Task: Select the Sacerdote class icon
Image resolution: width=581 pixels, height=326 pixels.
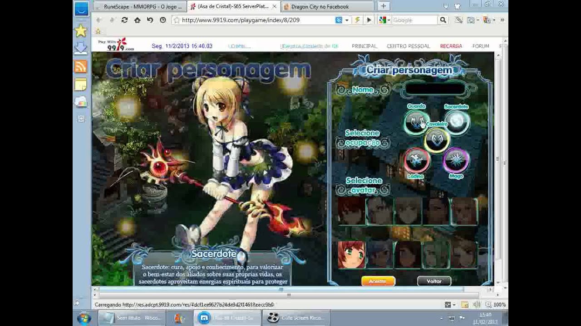Action: point(457,122)
